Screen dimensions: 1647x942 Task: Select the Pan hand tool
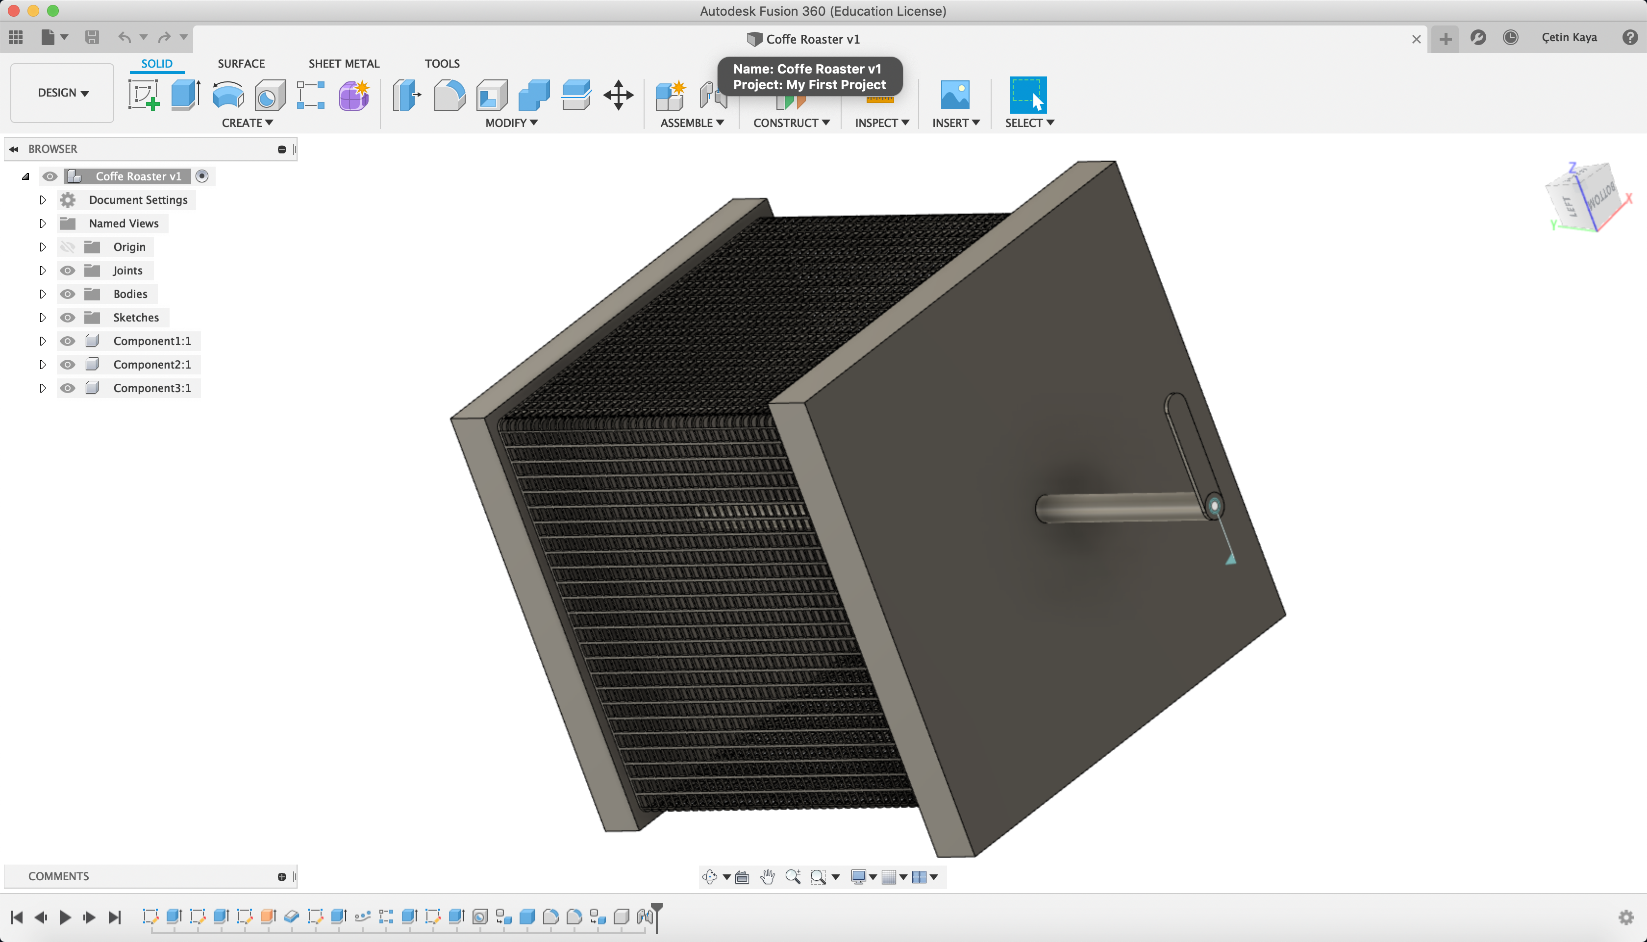(x=767, y=877)
